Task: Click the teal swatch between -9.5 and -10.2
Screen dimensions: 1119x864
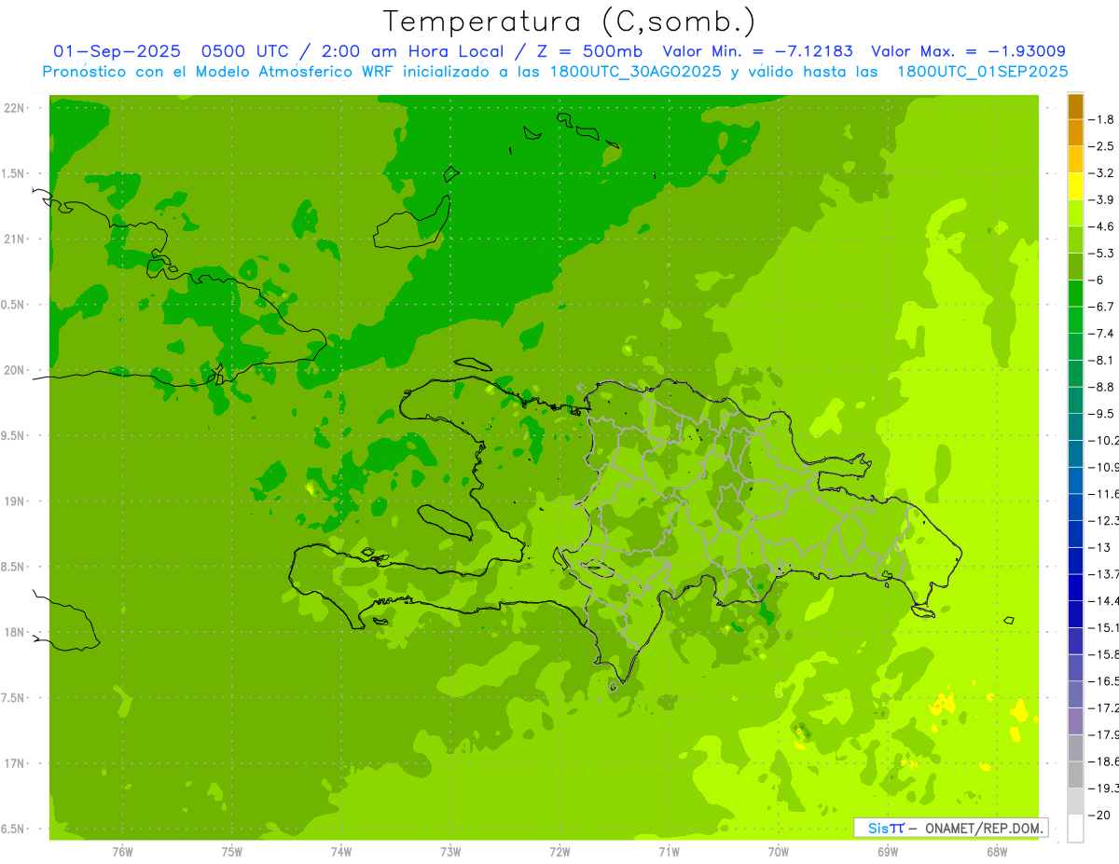Action: [1075, 427]
